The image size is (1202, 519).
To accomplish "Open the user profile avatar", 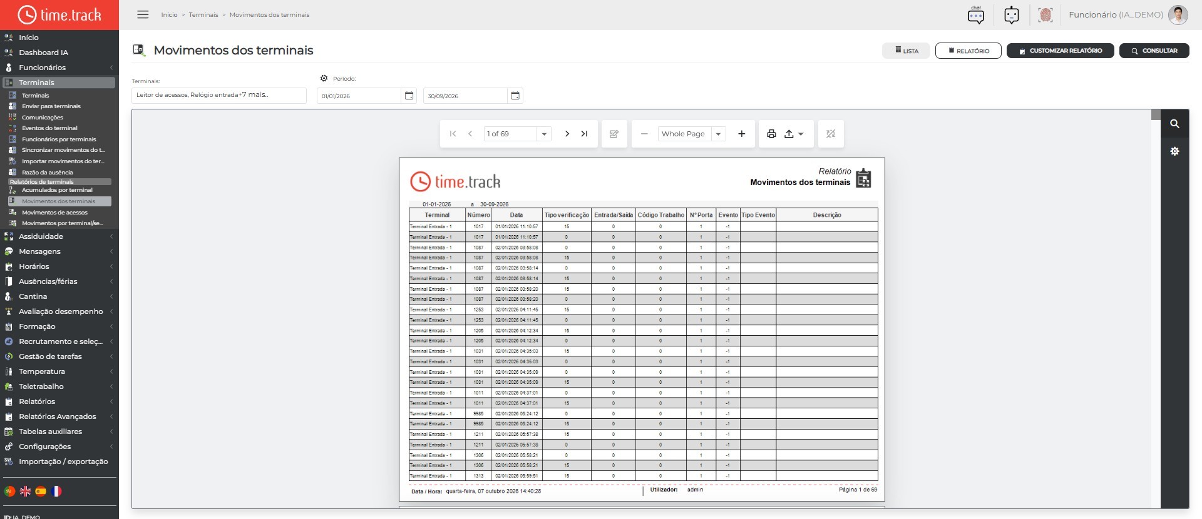I will point(1178,15).
